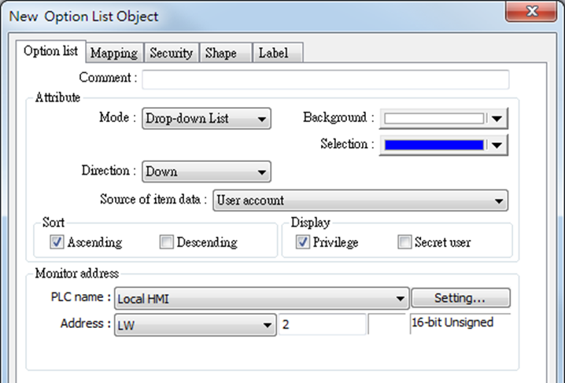Viewport: 565px width, 383px height.
Task: Open the Mode drop-down list
Action: pyautogui.click(x=206, y=119)
